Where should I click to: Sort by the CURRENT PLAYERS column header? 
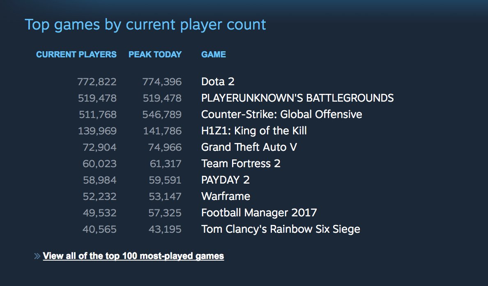(76, 54)
